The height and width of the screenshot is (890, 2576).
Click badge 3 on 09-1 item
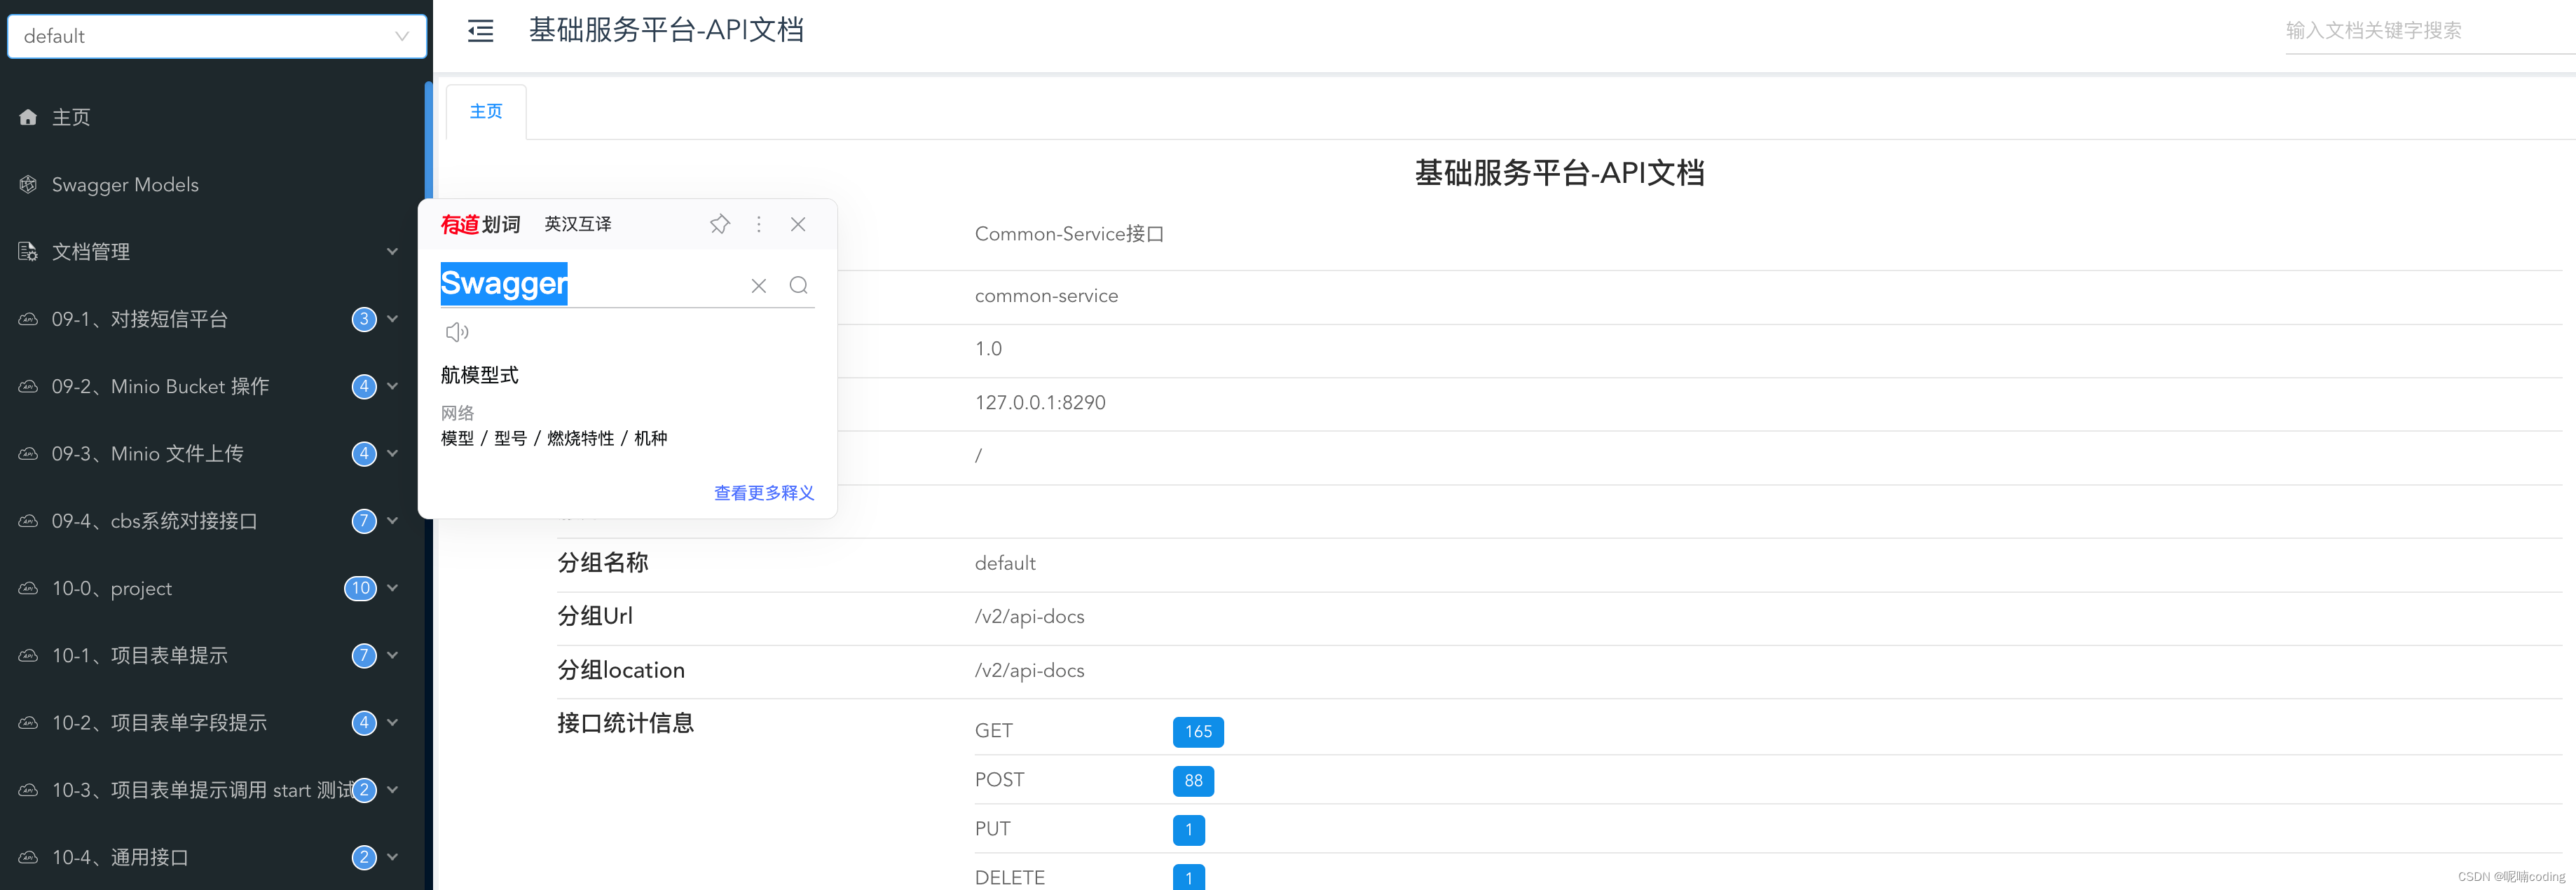pos(364,319)
